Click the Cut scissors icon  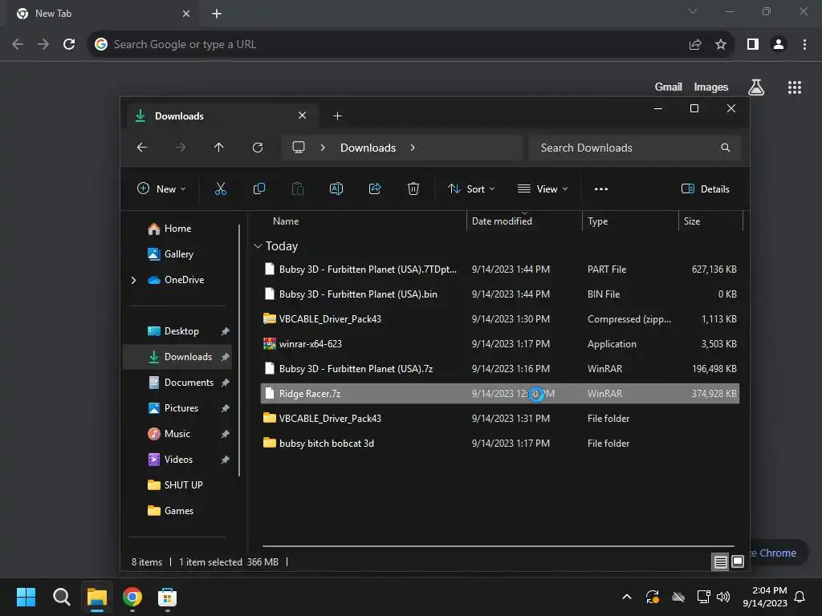click(221, 189)
